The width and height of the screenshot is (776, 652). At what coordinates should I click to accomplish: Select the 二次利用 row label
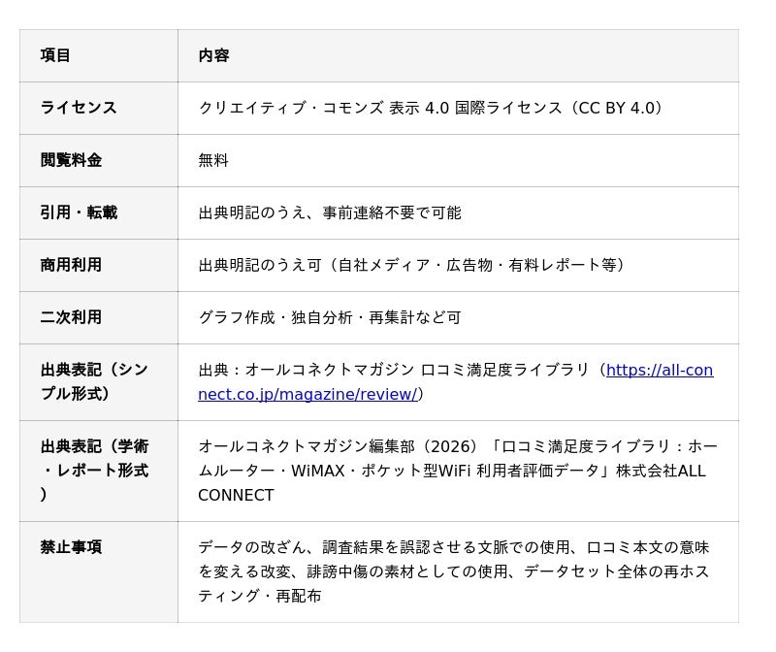(71, 317)
